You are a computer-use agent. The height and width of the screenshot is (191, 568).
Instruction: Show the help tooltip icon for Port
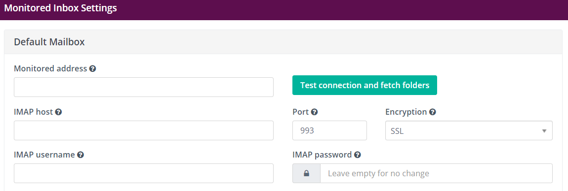click(315, 112)
